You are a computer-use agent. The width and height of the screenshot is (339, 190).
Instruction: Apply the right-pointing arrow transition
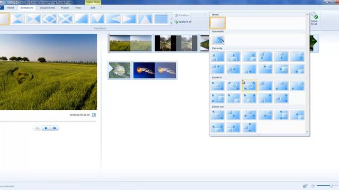(129, 19)
